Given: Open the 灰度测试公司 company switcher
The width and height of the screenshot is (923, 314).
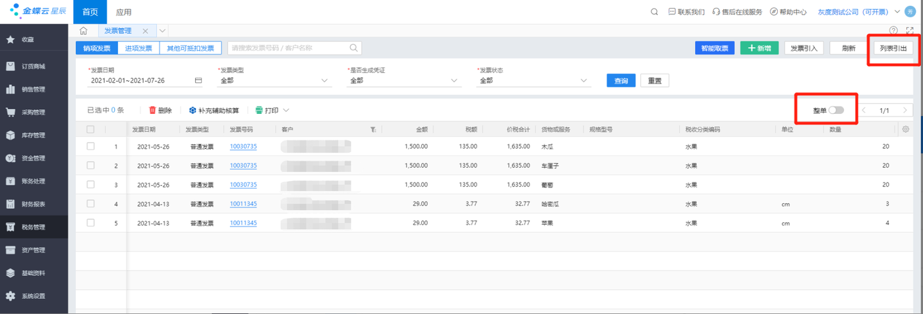Looking at the screenshot, I should click(x=858, y=12).
